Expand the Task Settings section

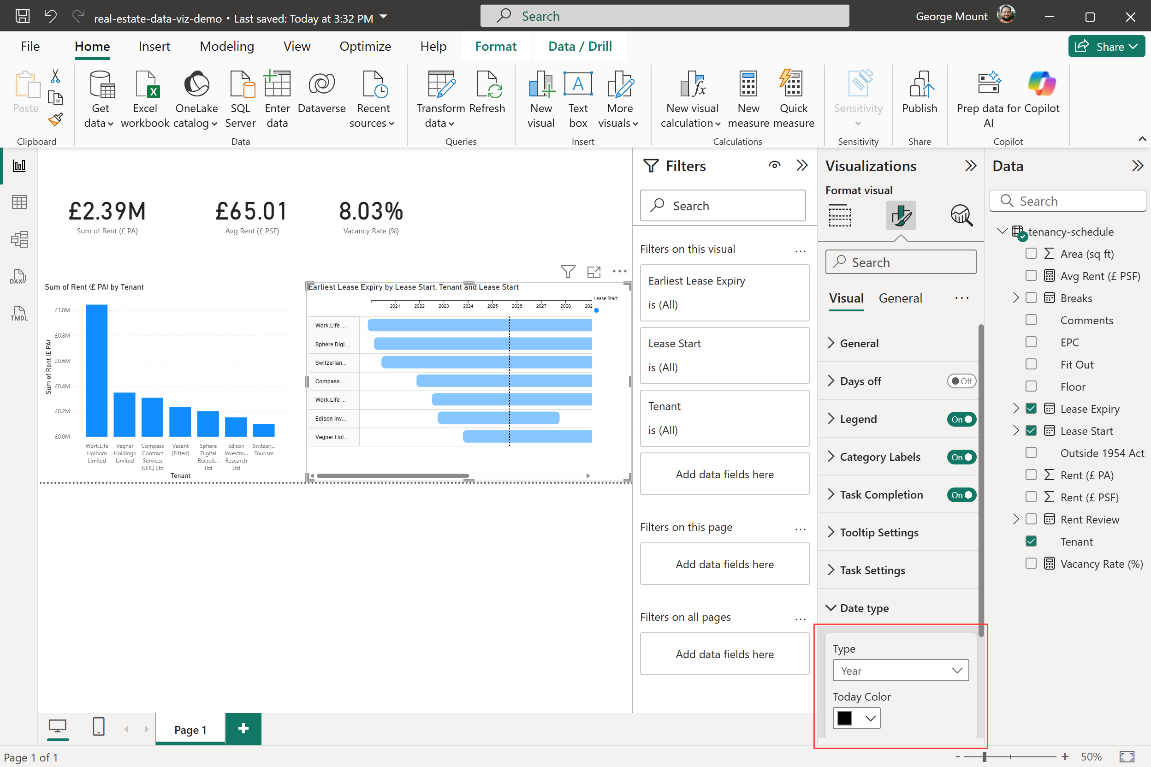[x=872, y=571]
